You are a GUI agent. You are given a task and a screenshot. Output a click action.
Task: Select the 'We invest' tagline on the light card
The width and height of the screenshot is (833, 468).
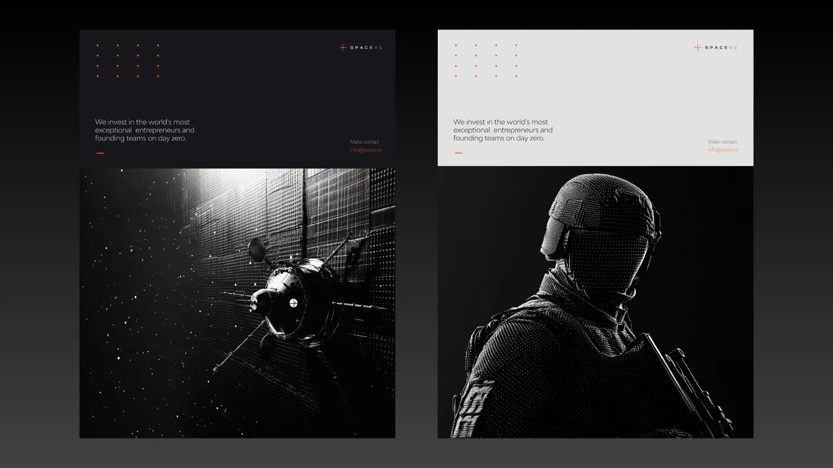tap(503, 130)
